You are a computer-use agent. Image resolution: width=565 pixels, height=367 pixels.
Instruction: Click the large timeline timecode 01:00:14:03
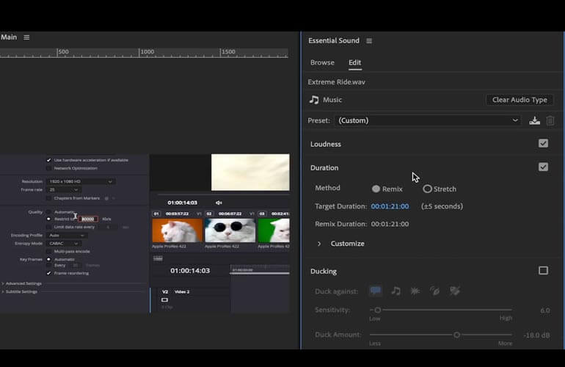pos(190,270)
